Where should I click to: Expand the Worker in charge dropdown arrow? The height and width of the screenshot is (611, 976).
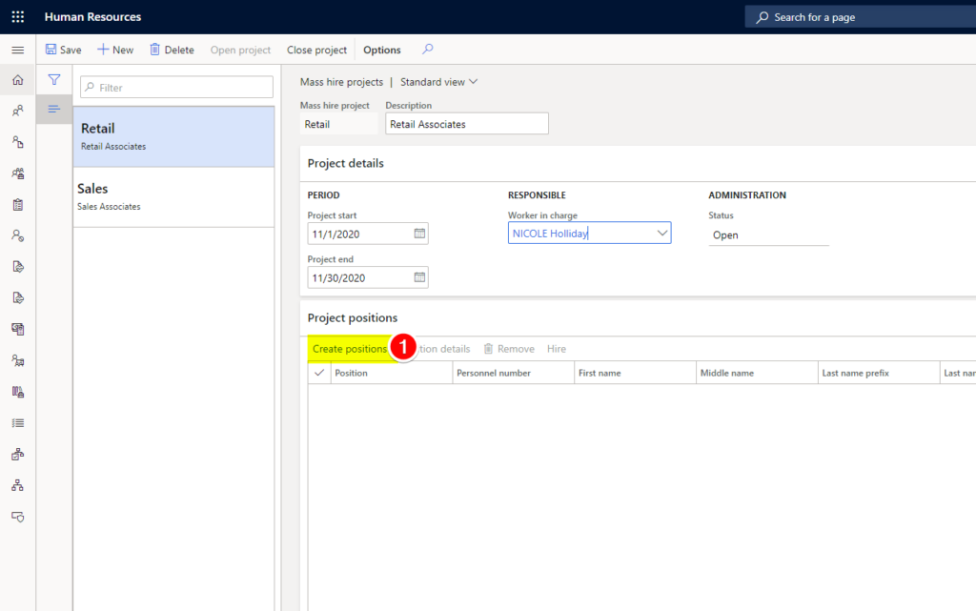[x=661, y=233]
